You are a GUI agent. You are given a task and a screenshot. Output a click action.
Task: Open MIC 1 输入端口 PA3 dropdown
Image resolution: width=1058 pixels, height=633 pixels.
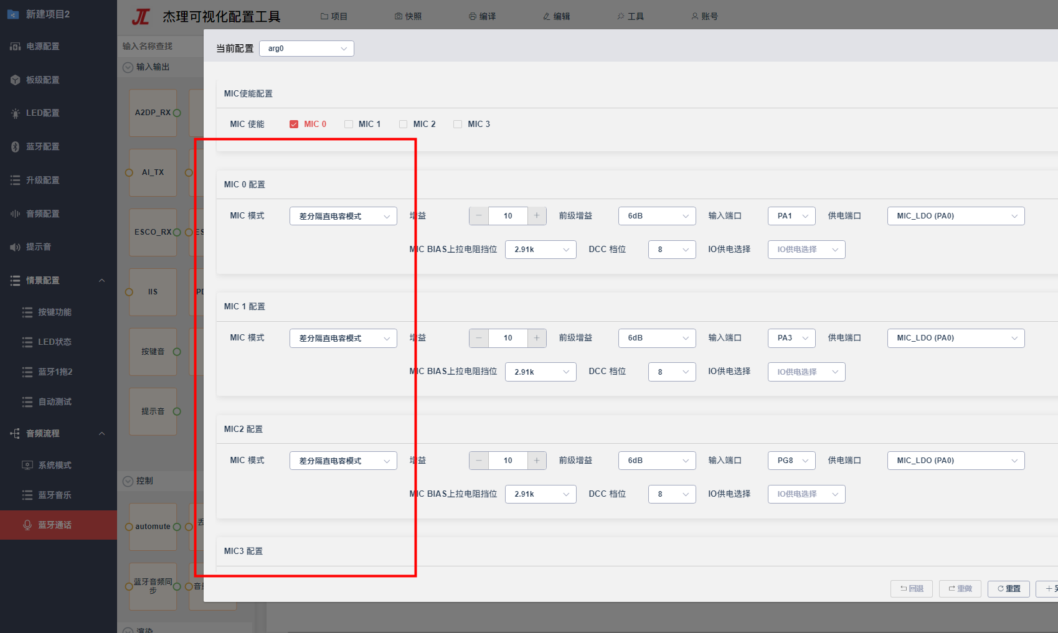tap(791, 338)
